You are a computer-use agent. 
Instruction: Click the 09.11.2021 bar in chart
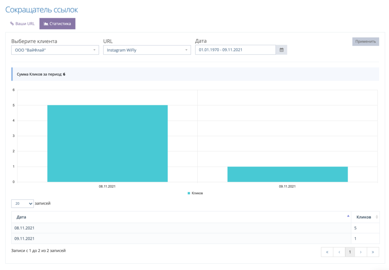click(288, 174)
